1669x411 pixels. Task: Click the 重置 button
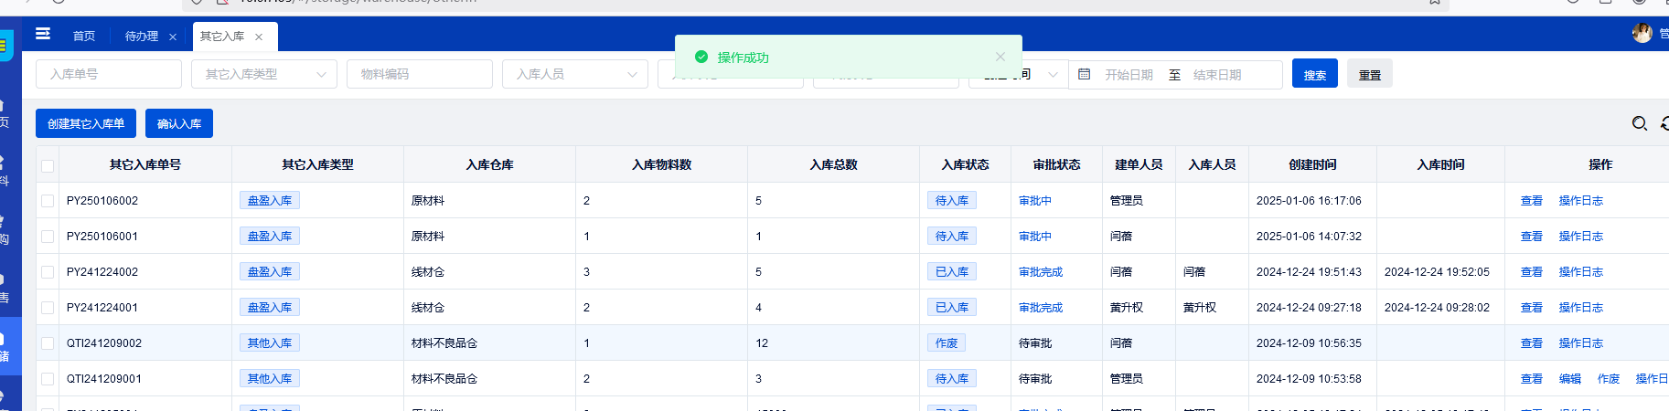coord(1370,74)
